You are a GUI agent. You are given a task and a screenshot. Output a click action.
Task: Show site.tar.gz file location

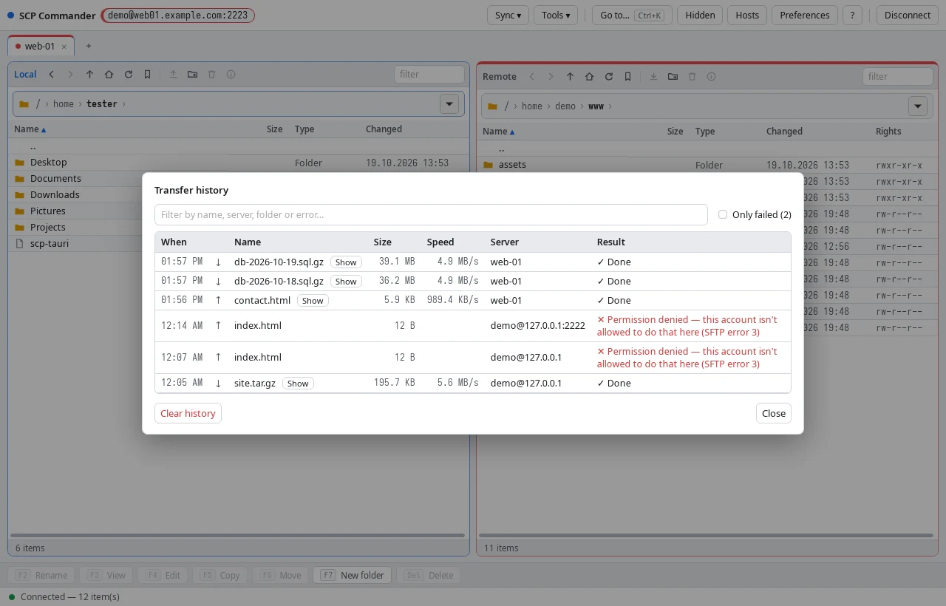click(298, 384)
